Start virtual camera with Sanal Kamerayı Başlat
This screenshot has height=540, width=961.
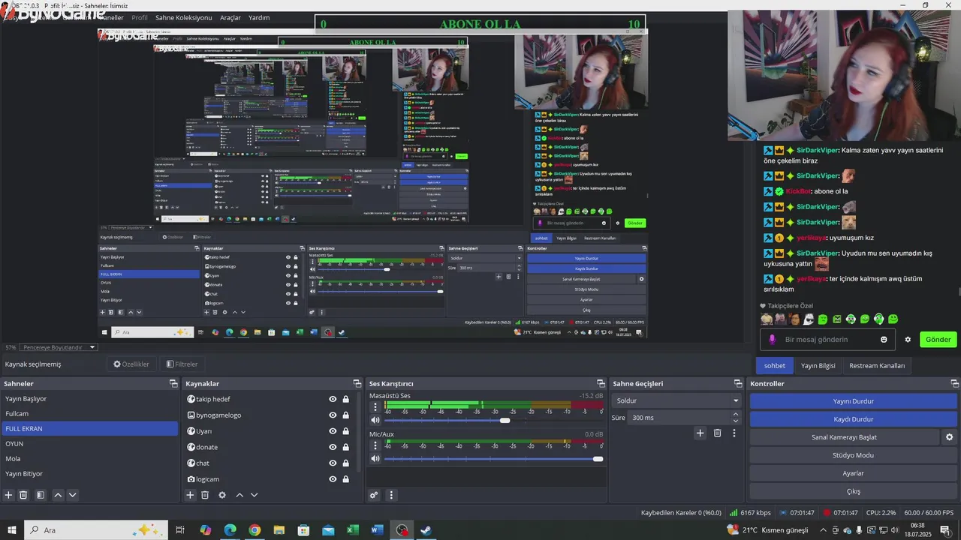(x=844, y=437)
